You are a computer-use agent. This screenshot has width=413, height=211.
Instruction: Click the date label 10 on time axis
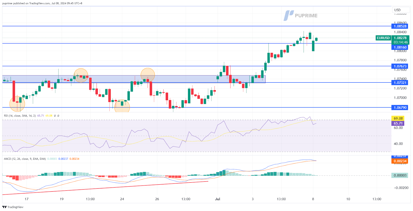coord(348,199)
